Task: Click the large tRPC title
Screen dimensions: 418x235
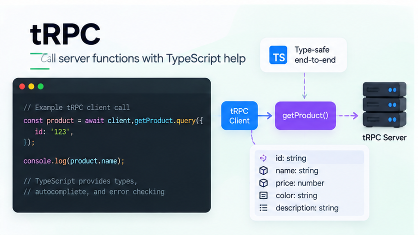Action: (65, 34)
